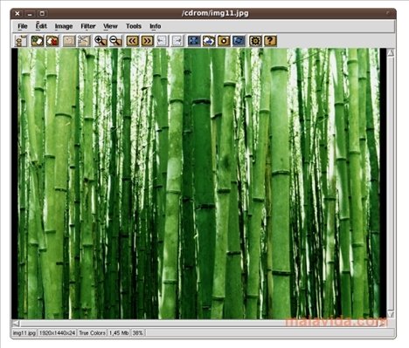Click 'True Colors' in the status bar
This screenshot has width=409, height=348.
click(x=92, y=333)
